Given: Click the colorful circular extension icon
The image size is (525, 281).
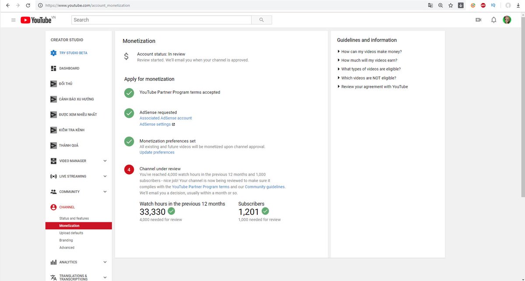Looking at the screenshot, I should tap(473, 5).
